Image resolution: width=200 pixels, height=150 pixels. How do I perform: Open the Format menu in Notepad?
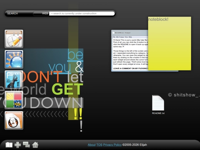click(x=121, y=37)
